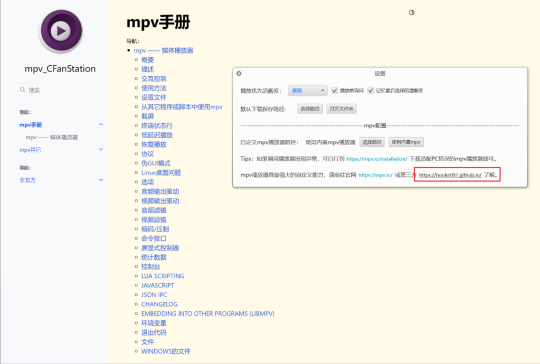The height and width of the screenshot is (364, 540).
Task: Open the https://mpv.io/installation/ link
Action: coord(376,159)
